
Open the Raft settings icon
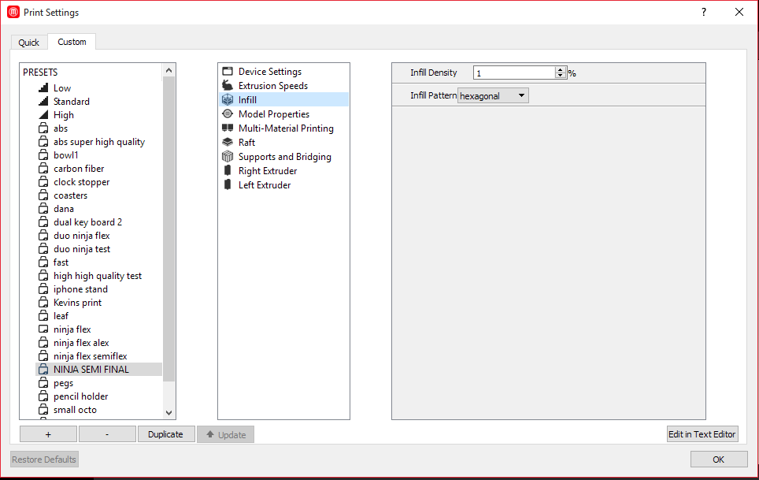pyautogui.click(x=228, y=143)
